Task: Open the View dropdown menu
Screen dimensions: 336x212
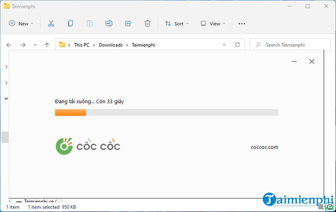Action: (x=213, y=23)
